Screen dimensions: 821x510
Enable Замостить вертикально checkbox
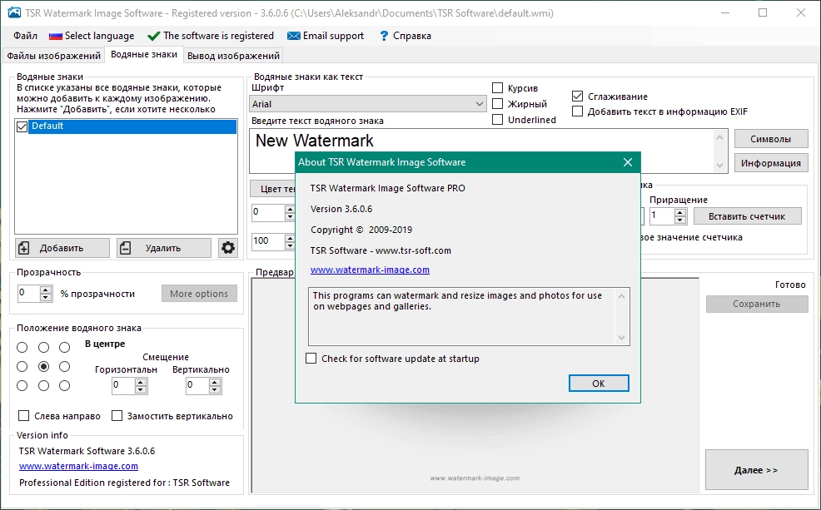tap(117, 415)
